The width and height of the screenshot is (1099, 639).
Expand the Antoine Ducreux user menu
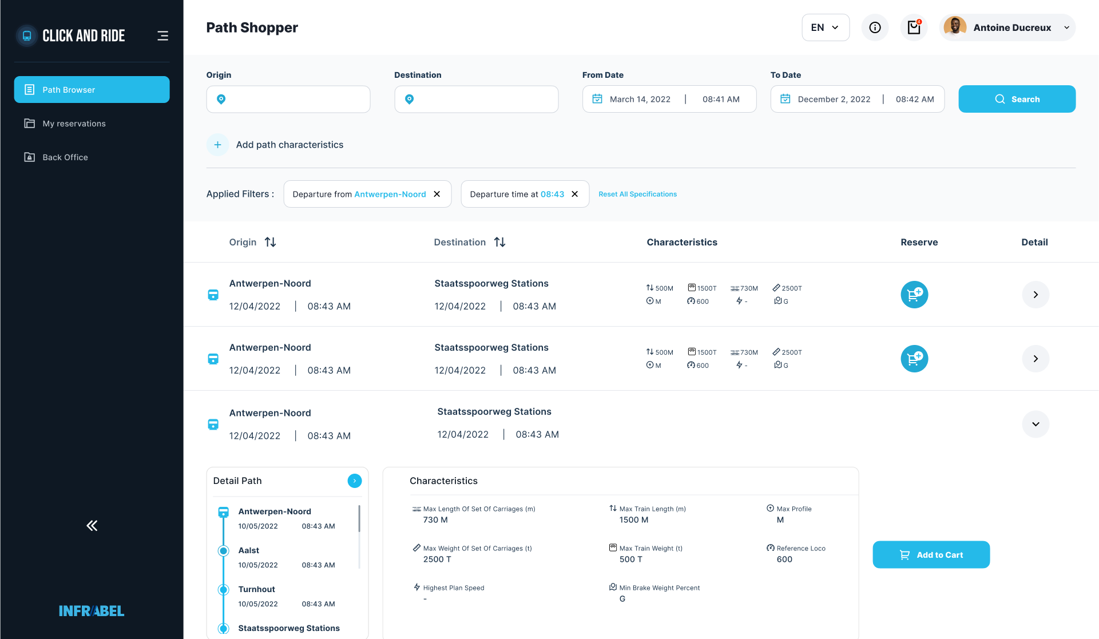pos(1066,27)
